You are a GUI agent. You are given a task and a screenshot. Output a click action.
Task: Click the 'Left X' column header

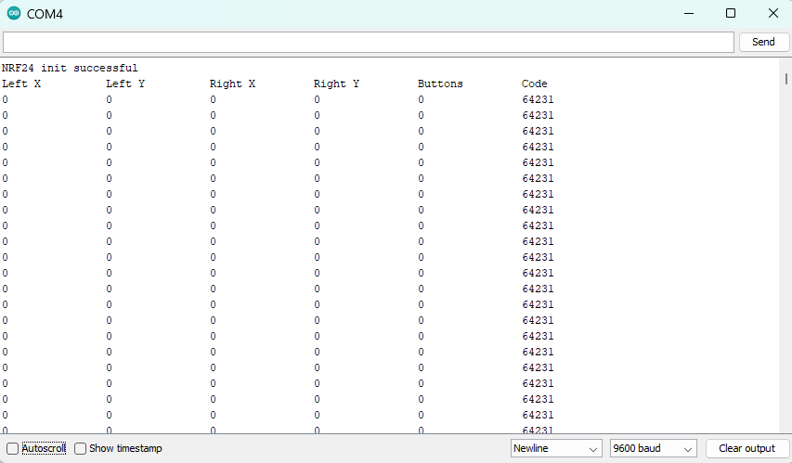(x=21, y=84)
